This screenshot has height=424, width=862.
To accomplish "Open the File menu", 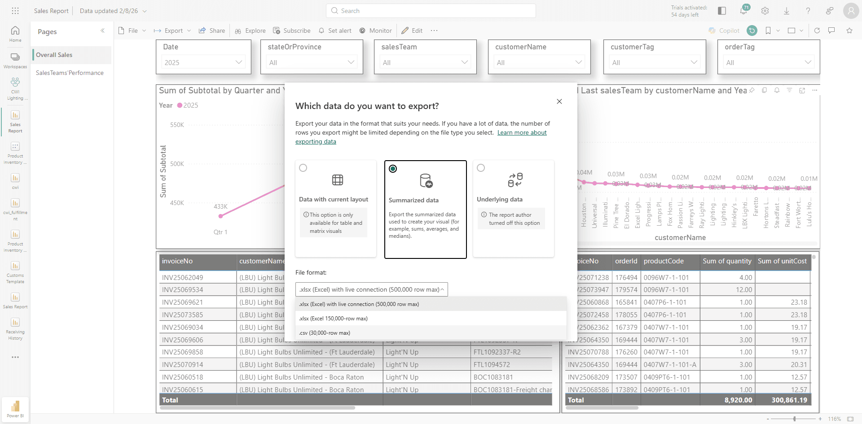I will [x=132, y=31].
